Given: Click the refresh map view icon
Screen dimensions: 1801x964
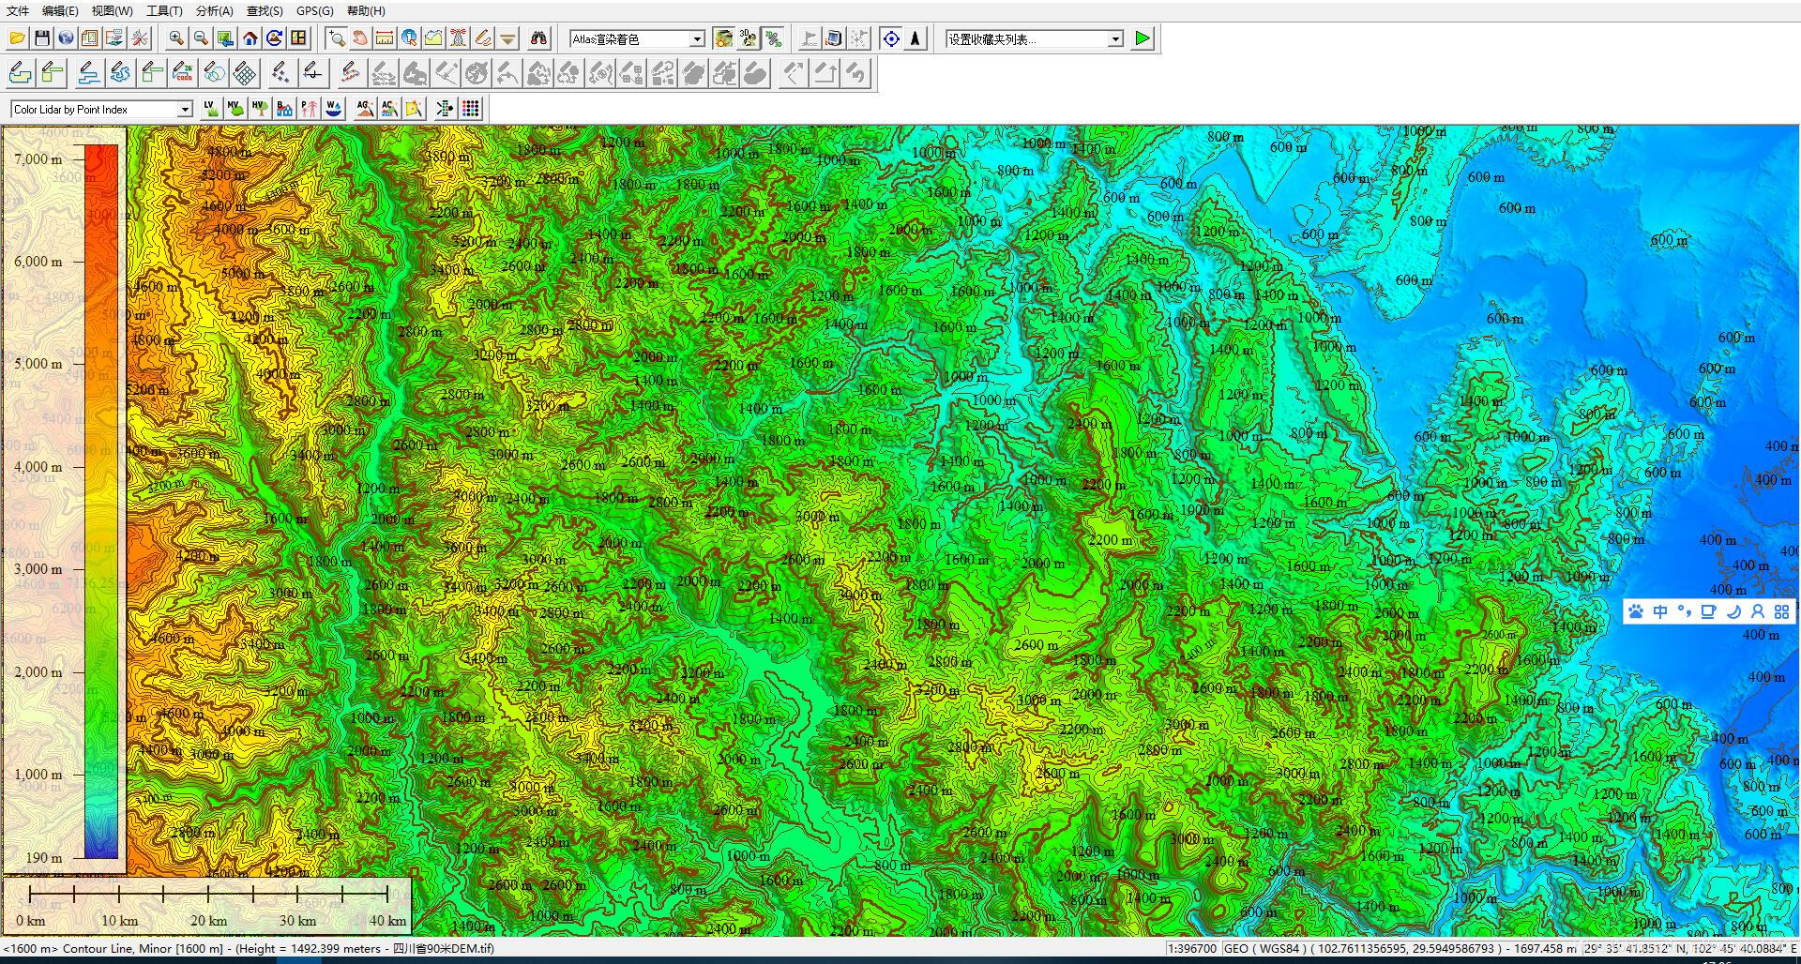Looking at the screenshot, I should [x=274, y=38].
